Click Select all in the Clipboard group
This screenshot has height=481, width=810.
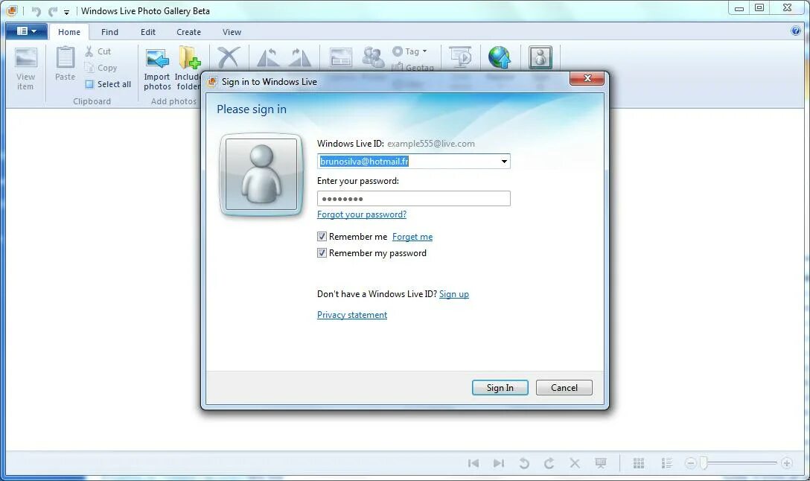[107, 84]
